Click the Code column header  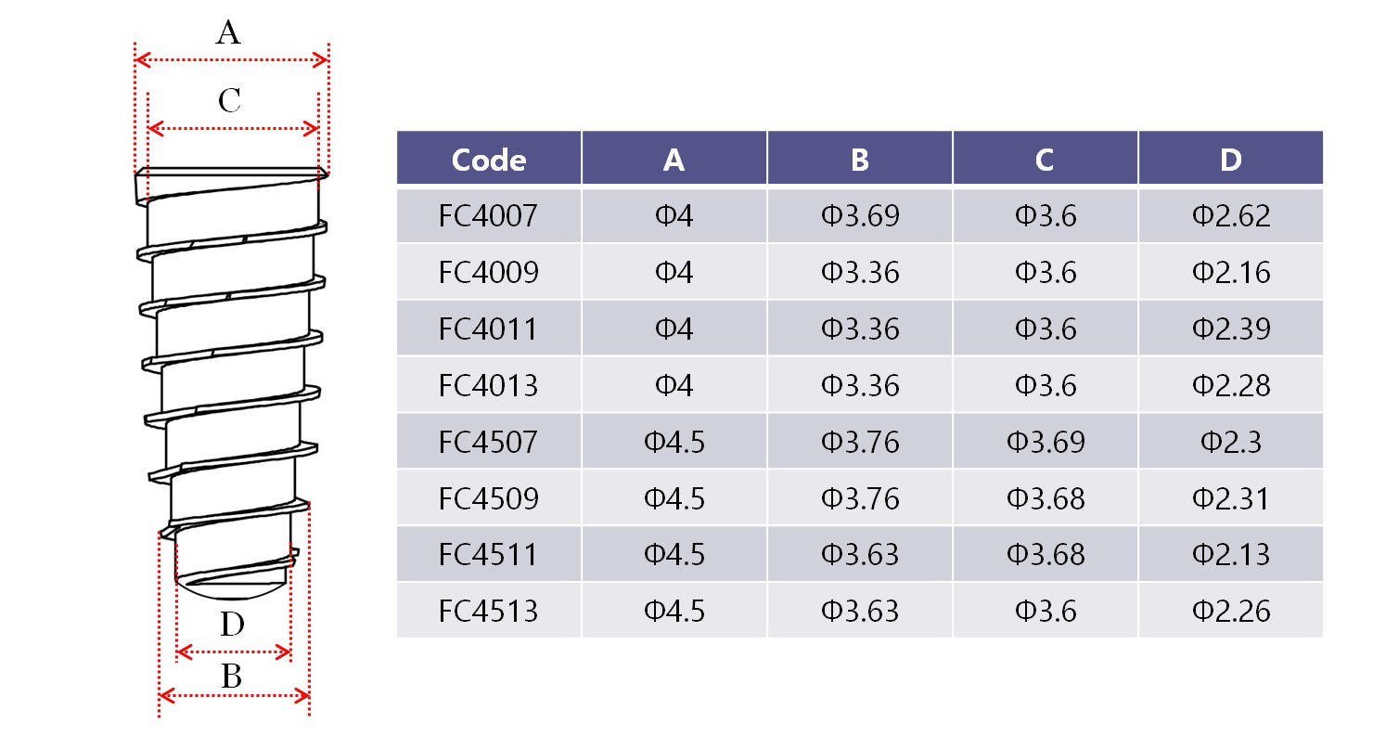[489, 160]
